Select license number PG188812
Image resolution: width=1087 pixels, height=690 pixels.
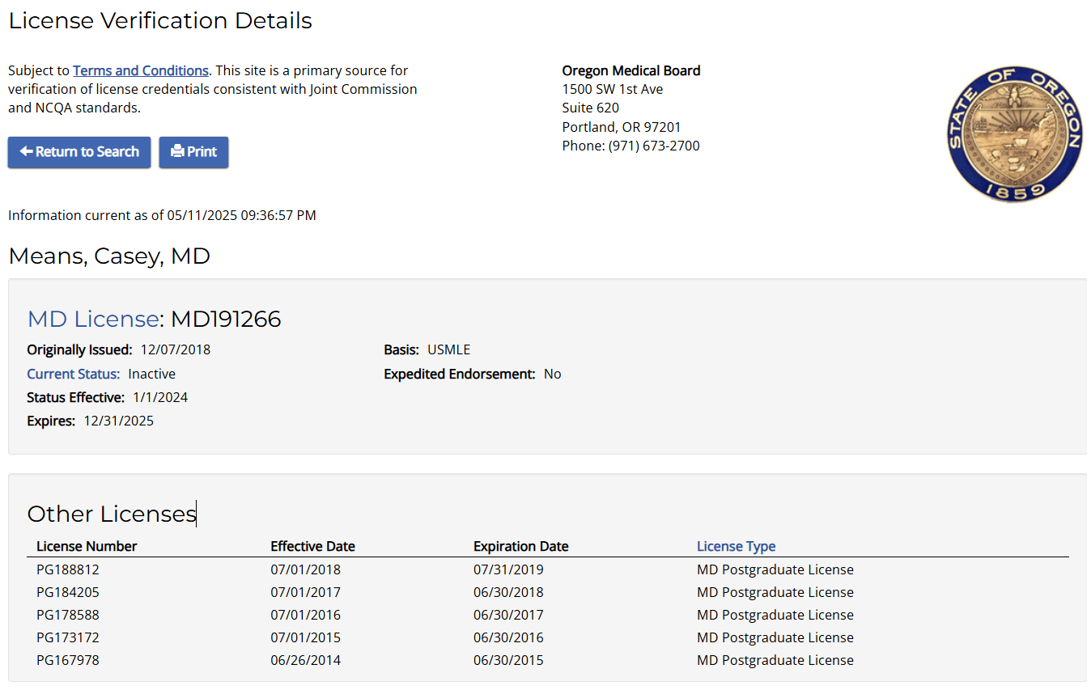[68, 569]
